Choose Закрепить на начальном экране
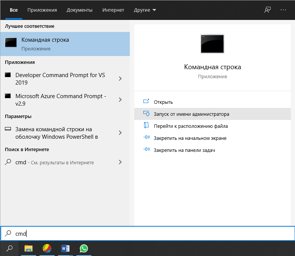Viewport: 295px width, 256px height. 212,138
